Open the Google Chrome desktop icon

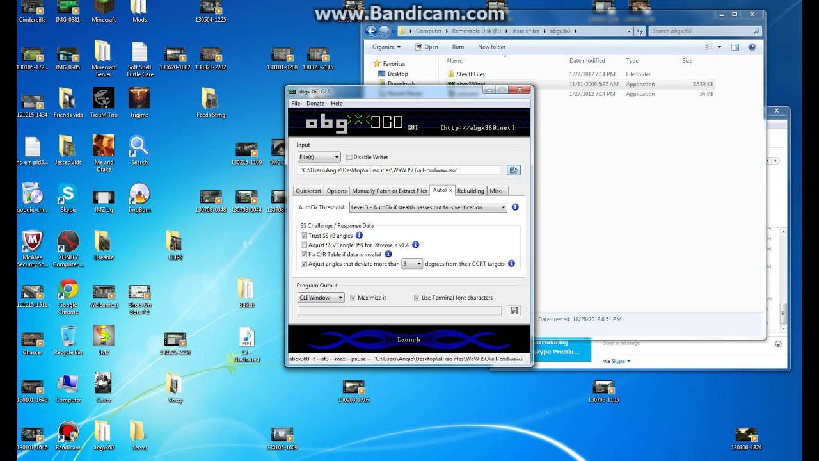tap(68, 296)
